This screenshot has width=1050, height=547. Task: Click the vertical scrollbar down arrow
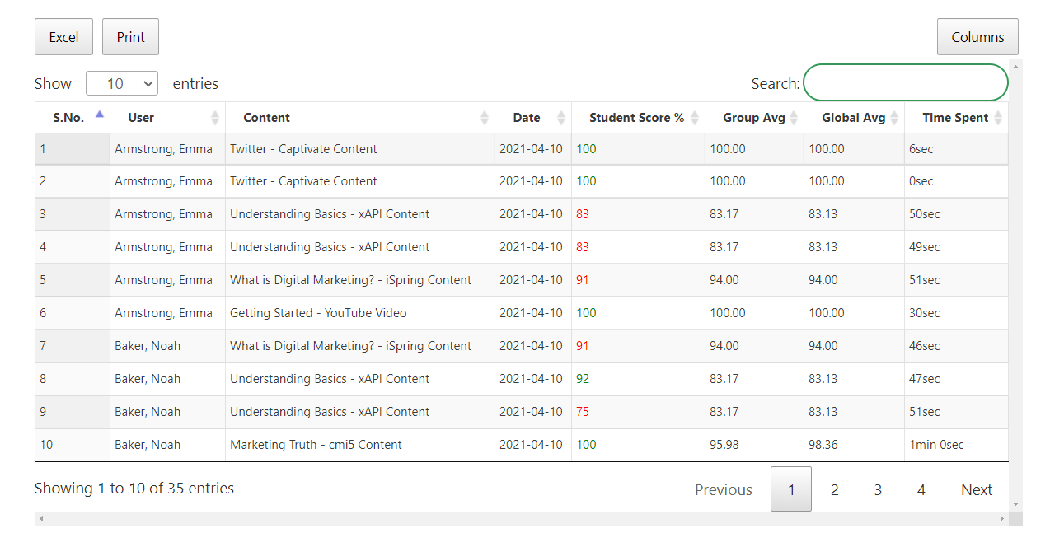coord(1015,503)
